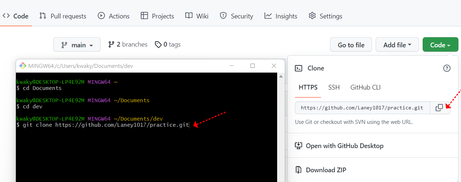
Task: Go to the Actions tab
Action: pyautogui.click(x=114, y=16)
